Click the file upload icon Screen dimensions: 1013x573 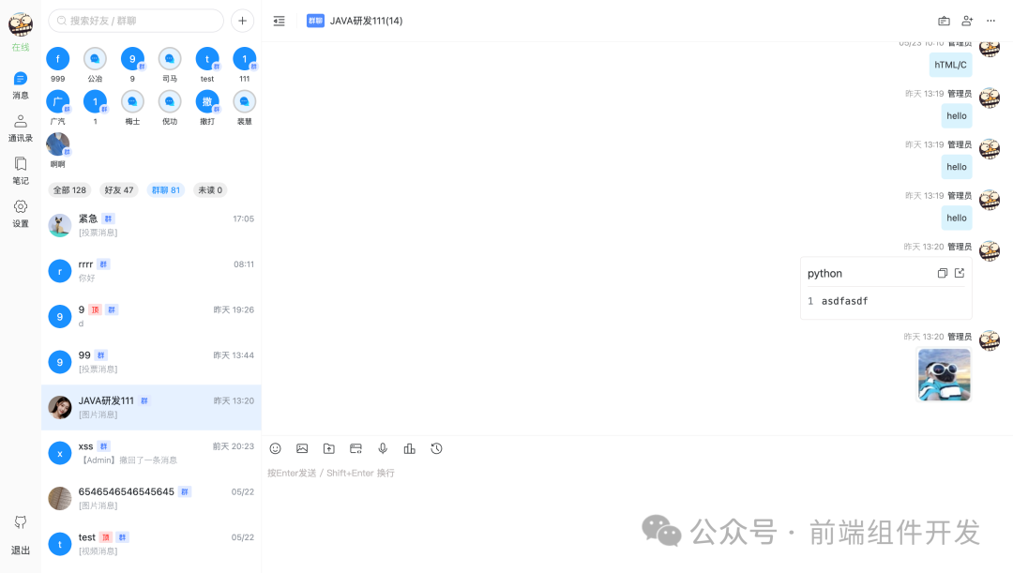tap(328, 448)
